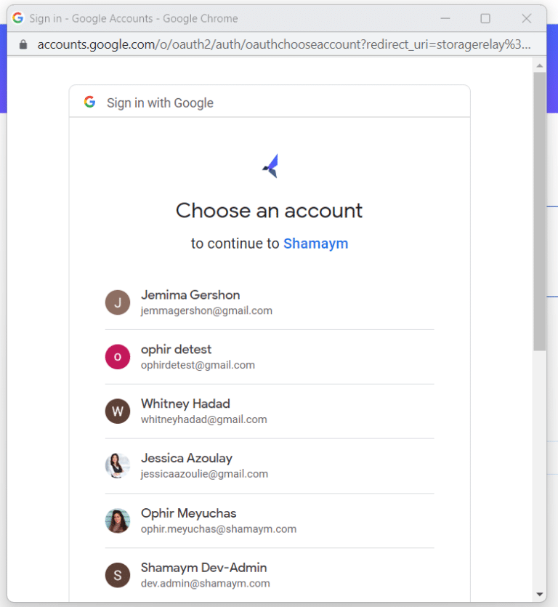
Task: Click the Sign in with Google text
Action: [x=160, y=103]
